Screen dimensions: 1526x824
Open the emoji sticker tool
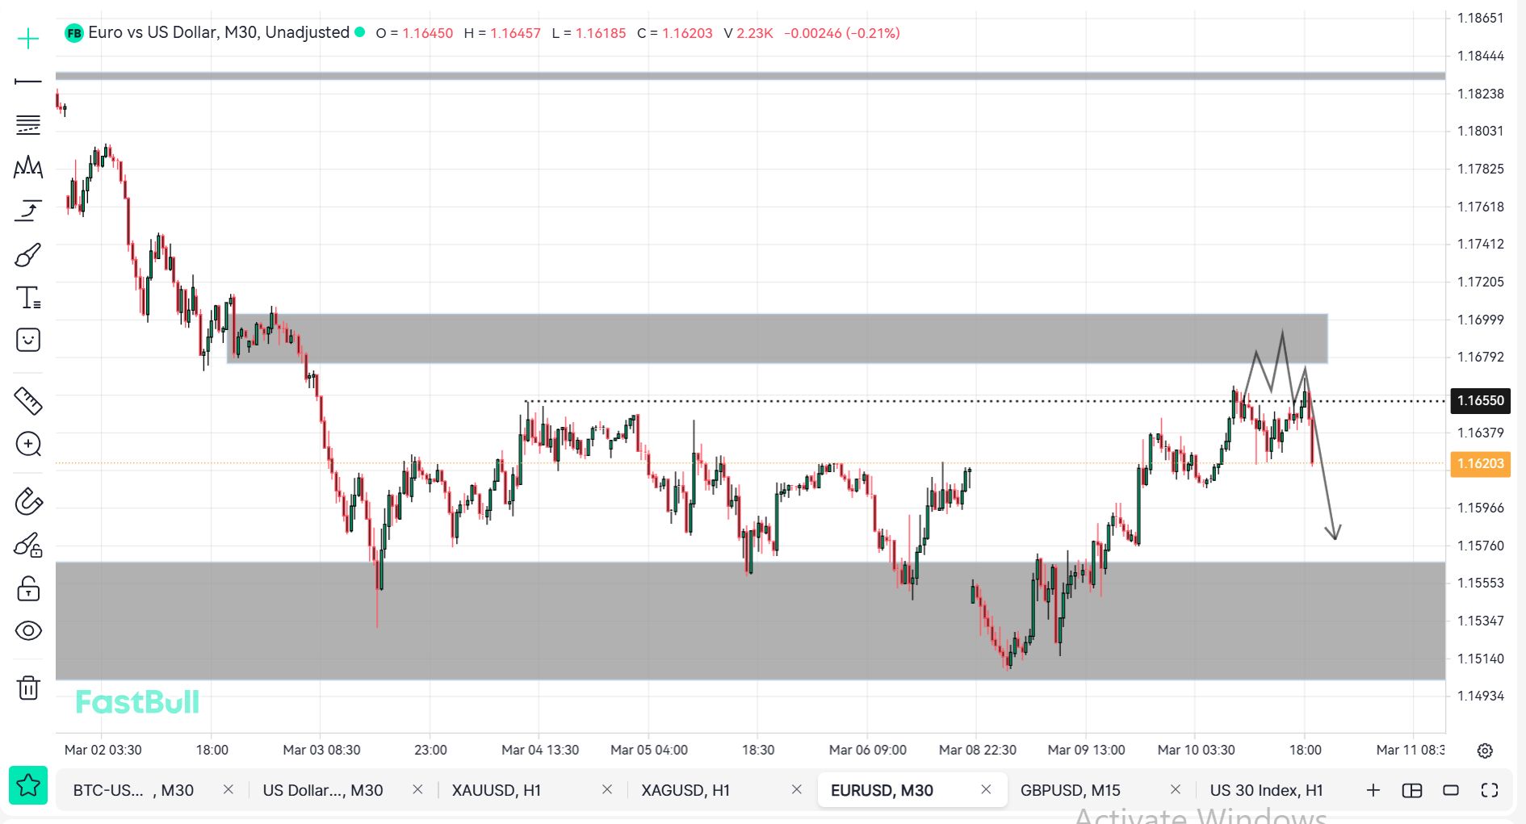point(28,340)
